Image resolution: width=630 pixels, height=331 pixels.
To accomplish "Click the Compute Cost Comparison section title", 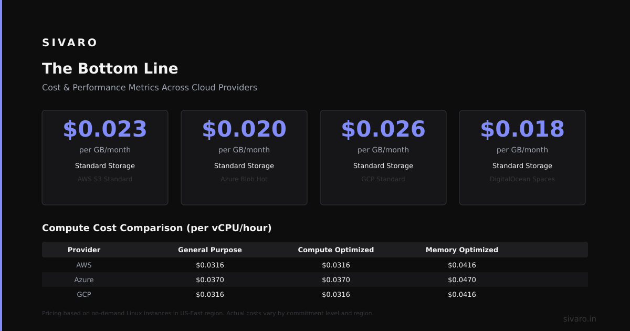I will (x=157, y=228).
